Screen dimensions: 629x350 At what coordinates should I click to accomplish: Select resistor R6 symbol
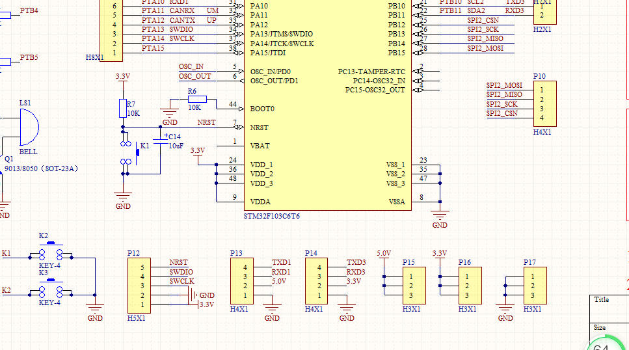[x=197, y=99]
